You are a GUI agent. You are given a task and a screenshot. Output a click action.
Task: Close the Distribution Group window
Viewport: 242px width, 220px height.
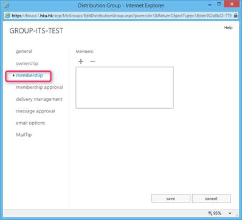click(232, 4)
